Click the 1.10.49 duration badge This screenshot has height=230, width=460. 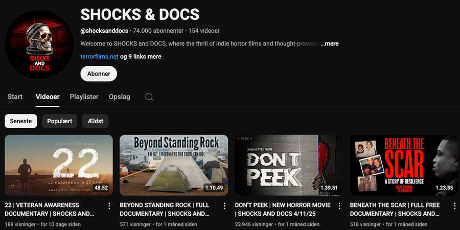(214, 188)
